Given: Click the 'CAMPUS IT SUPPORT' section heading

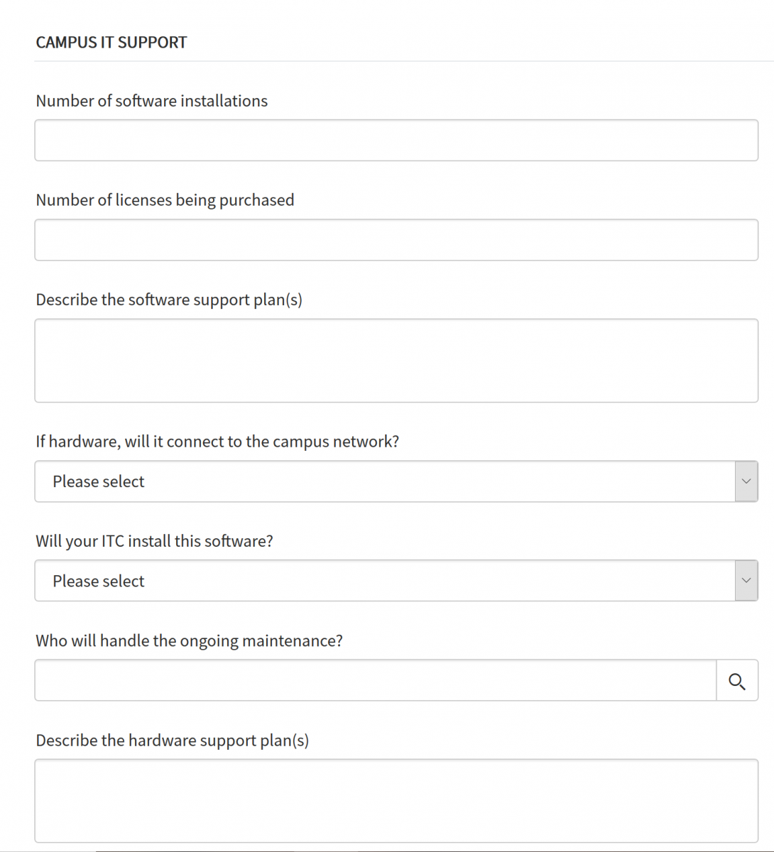Looking at the screenshot, I should (x=111, y=43).
